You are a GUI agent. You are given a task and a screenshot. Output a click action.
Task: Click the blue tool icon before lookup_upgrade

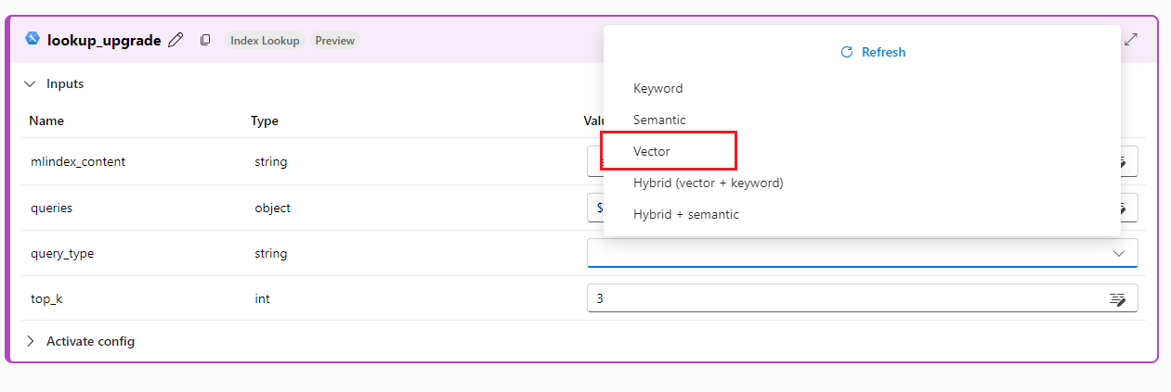(33, 39)
